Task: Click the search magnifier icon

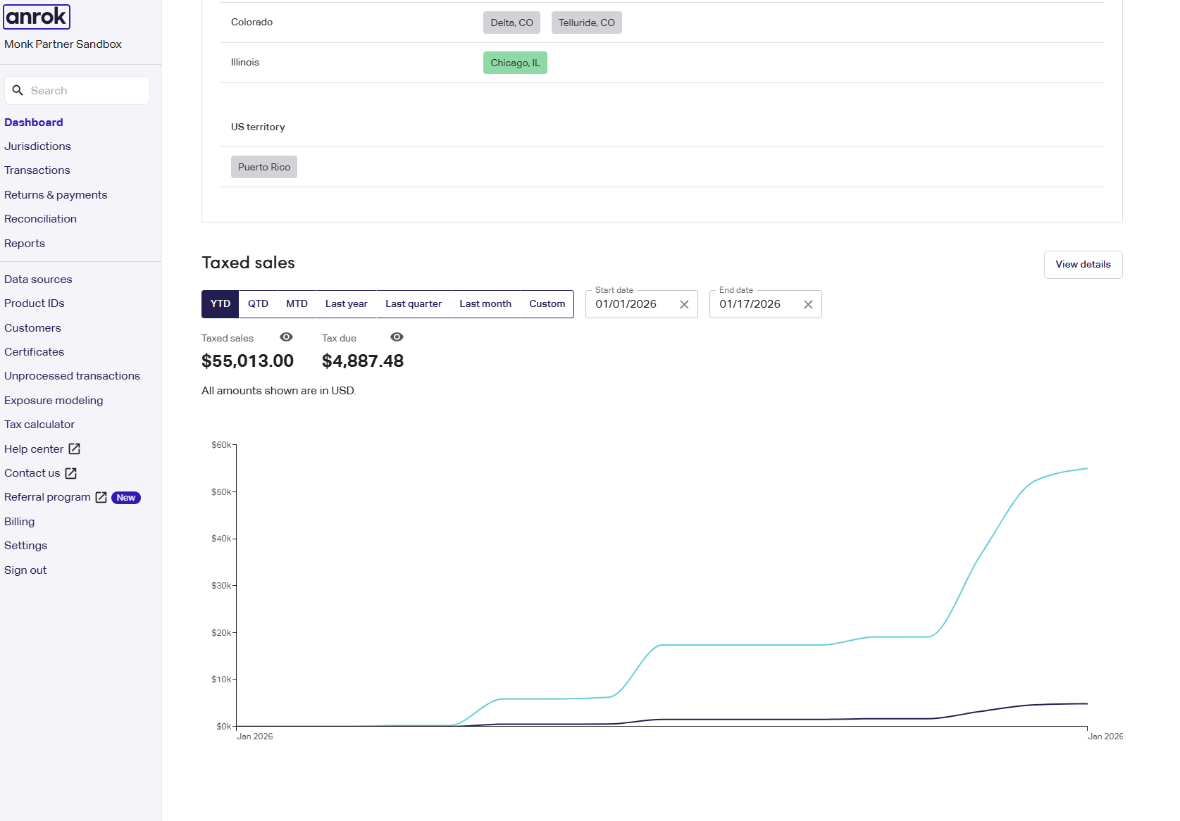Action: pos(18,90)
